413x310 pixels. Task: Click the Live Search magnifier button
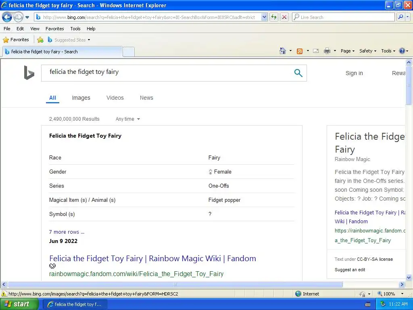point(400,17)
